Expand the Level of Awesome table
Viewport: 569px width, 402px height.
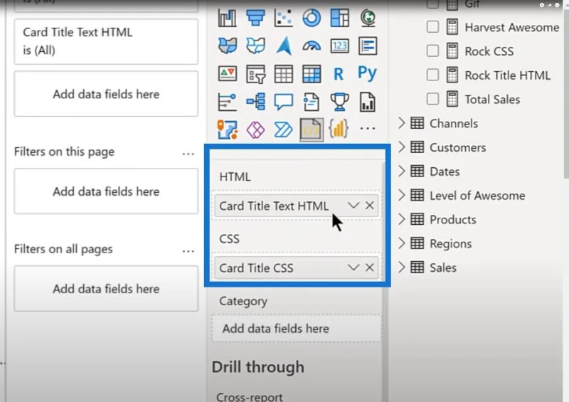pyautogui.click(x=401, y=196)
